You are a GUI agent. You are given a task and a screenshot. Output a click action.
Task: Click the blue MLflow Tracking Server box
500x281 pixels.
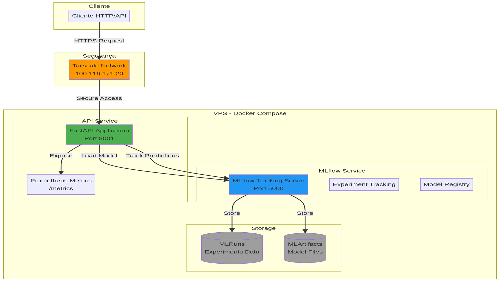[268, 184]
